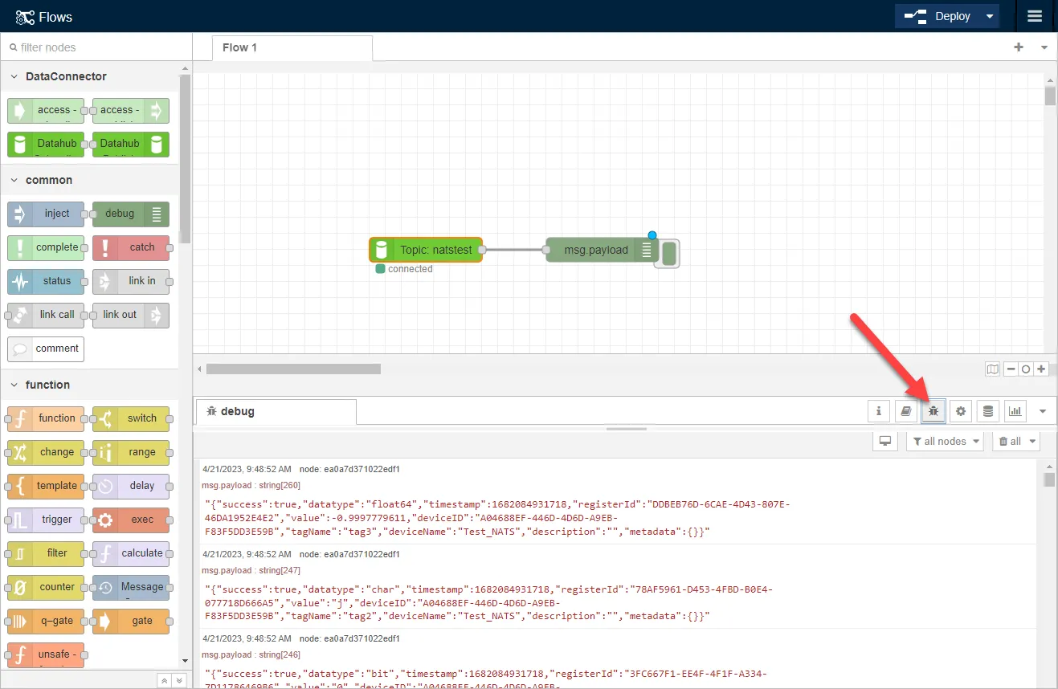
Task: Select the complete node in palette
Action: pyautogui.click(x=46, y=247)
